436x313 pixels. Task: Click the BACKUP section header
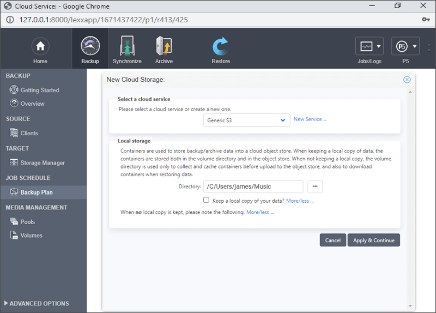pos(18,76)
